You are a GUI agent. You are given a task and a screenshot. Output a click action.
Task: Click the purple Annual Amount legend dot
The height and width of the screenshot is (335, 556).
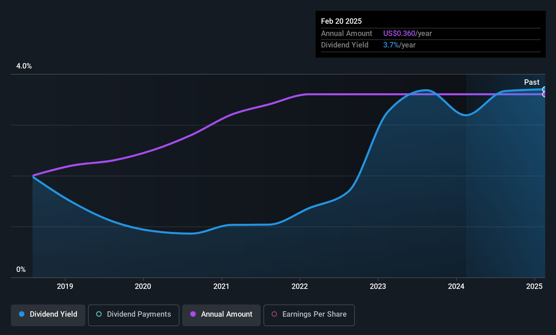point(193,314)
